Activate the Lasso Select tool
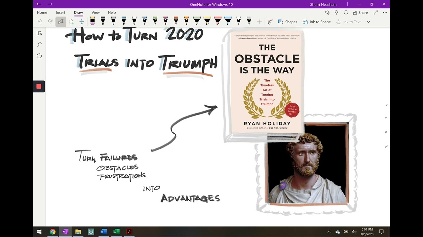Viewport: 423px width, 237px height. [71, 22]
